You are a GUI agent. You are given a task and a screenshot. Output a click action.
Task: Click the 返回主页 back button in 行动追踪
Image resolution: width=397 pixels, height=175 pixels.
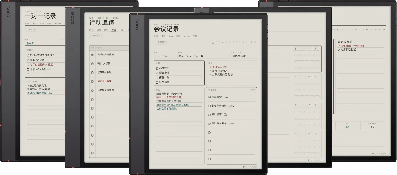coord(96,35)
